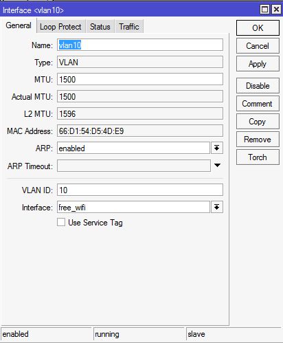Viewport: 283px width, 343px height.
Task: Open the Interface selection dropdown
Action: 217,207
